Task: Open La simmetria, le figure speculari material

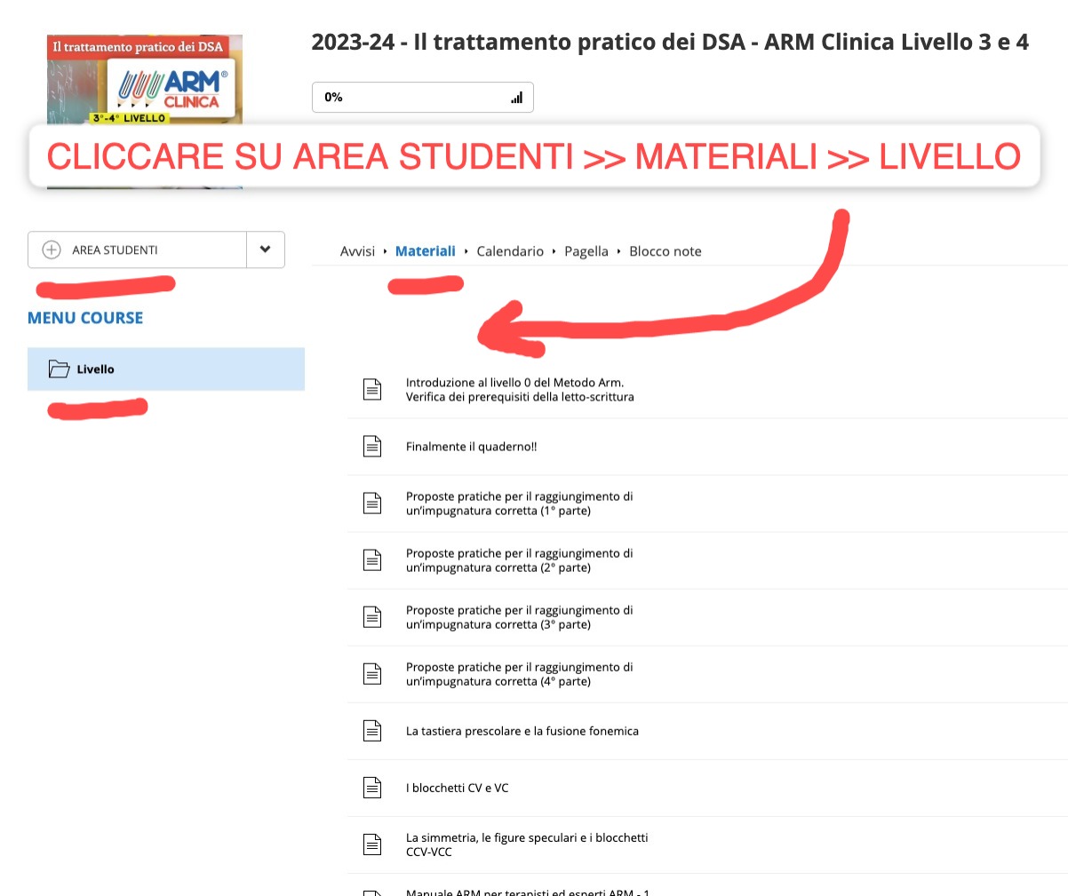Action: point(527,844)
